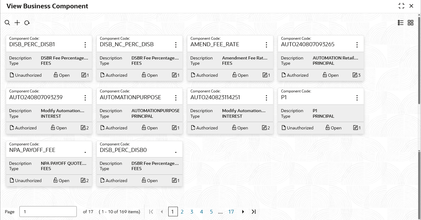The width and height of the screenshot is (421, 220).
Task: Open options menu for DISB_PERC_DISB1
Action: [x=85, y=45]
